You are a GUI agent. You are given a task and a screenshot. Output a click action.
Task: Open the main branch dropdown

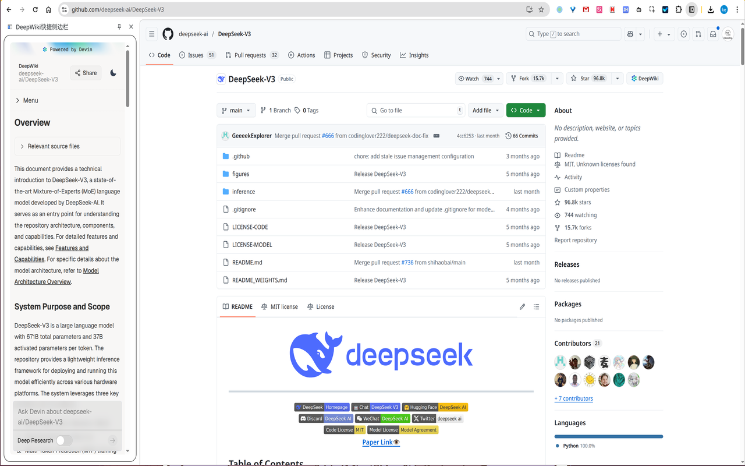[236, 110]
